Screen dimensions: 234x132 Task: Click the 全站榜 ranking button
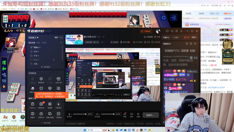click(x=114, y=42)
